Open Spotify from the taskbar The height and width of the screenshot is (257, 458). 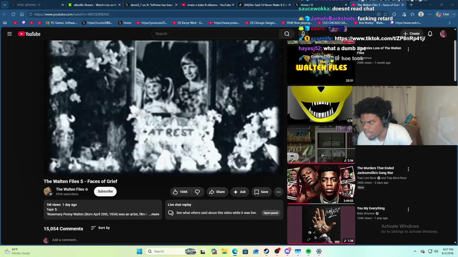(x=308, y=251)
